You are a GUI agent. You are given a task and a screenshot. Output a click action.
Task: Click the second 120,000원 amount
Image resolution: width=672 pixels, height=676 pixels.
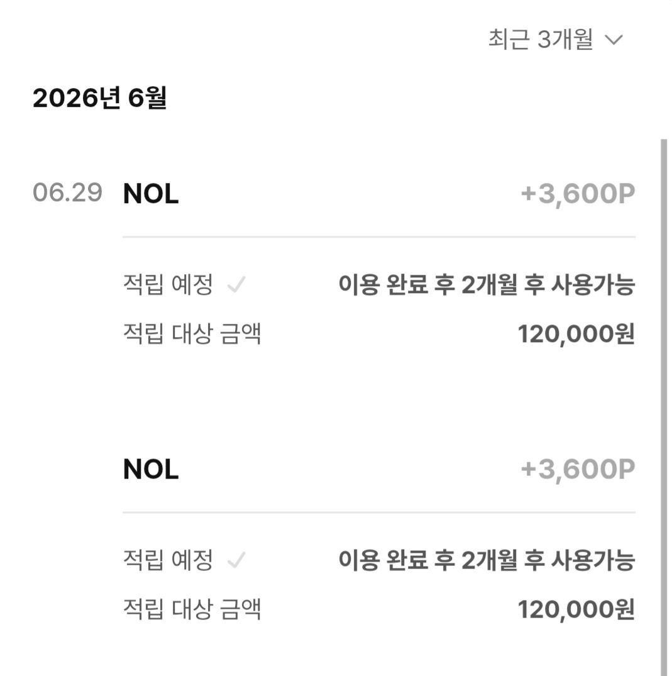(576, 609)
